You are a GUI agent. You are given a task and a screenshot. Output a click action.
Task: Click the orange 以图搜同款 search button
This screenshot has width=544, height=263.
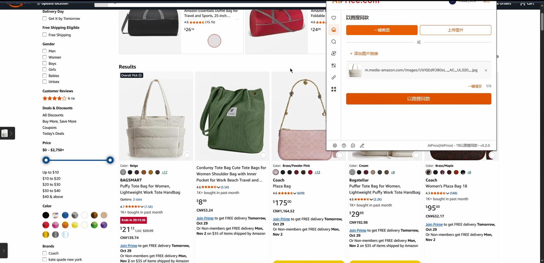419,99
